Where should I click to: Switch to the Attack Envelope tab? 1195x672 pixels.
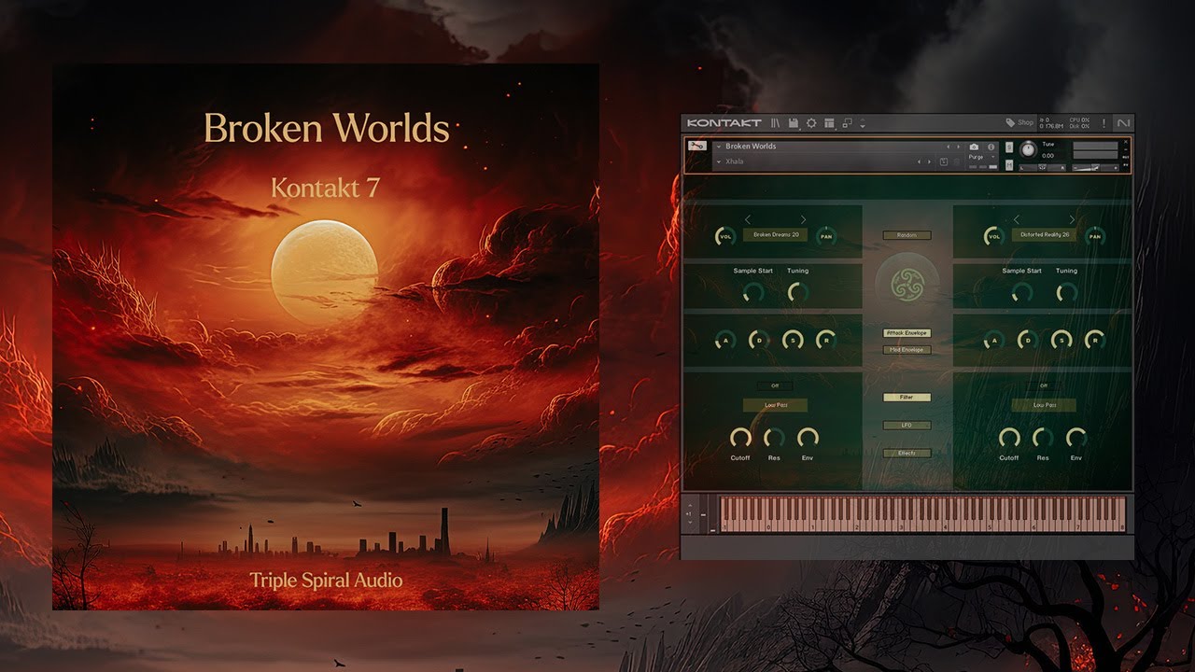[x=907, y=333]
